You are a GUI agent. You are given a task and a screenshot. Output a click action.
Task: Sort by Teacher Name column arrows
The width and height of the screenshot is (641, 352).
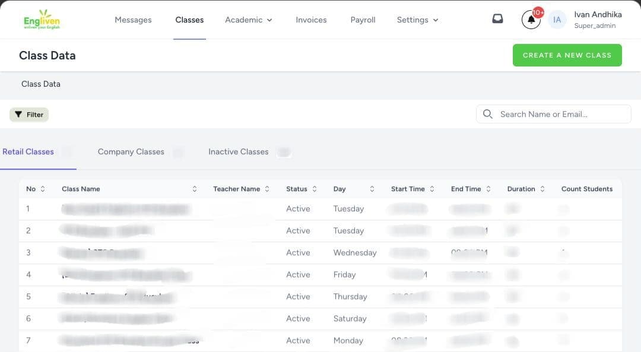pos(267,189)
